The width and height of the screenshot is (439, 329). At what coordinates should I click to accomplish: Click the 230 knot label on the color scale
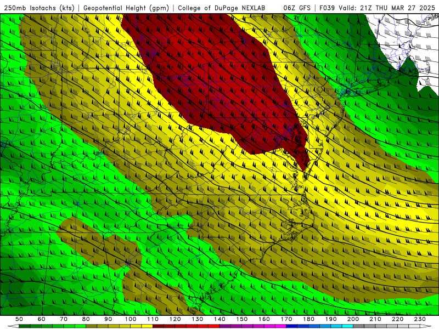coord(420,319)
